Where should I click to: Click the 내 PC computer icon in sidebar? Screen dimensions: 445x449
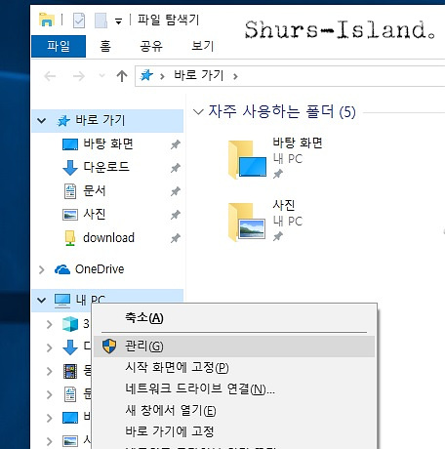[x=62, y=300]
